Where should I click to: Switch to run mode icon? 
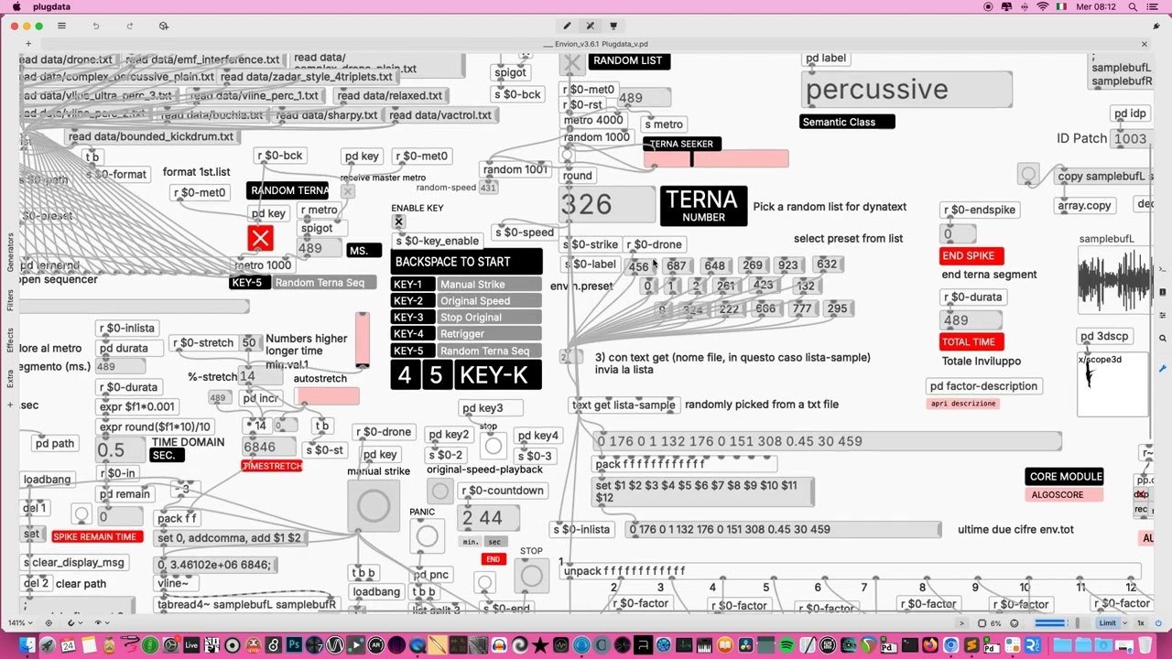coord(590,26)
